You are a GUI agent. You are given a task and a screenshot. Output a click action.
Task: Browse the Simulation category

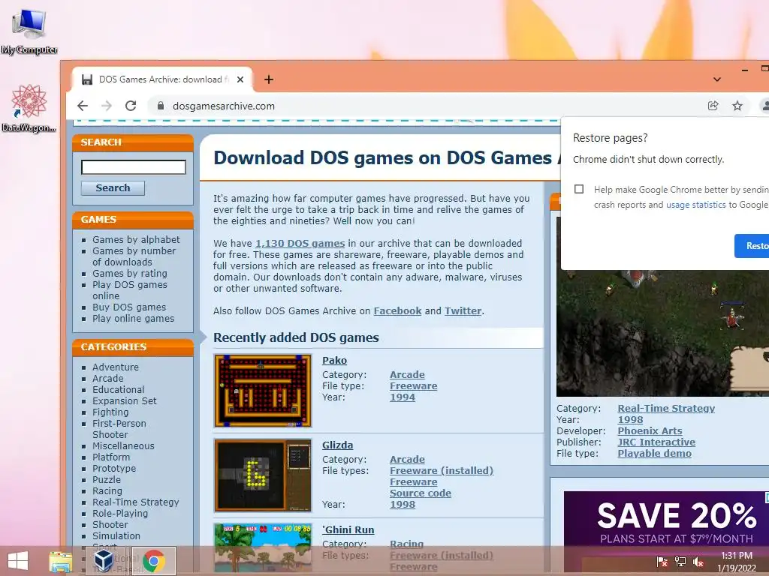pos(116,535)
